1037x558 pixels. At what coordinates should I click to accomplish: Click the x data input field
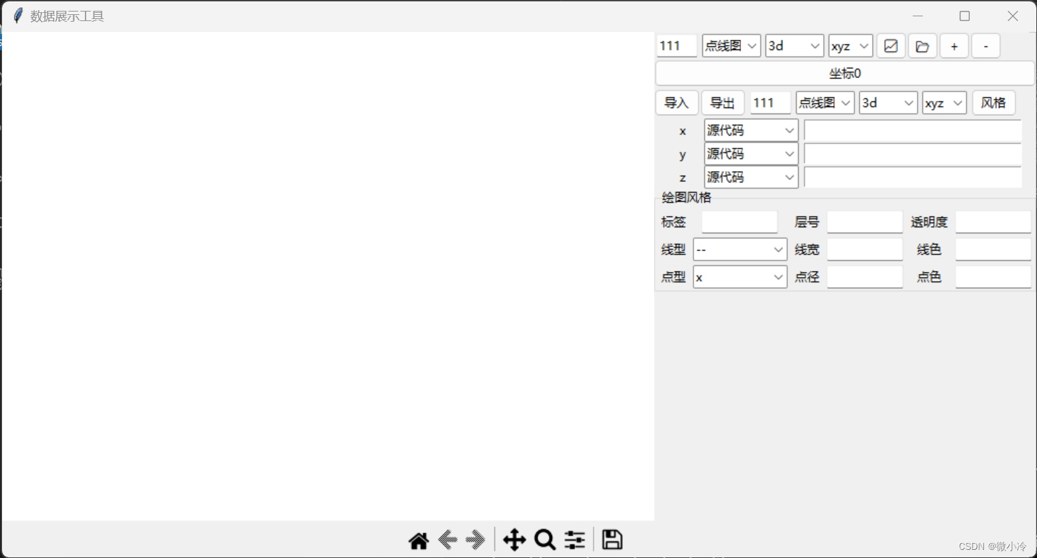pyautogui.click(x=913, y=130)
